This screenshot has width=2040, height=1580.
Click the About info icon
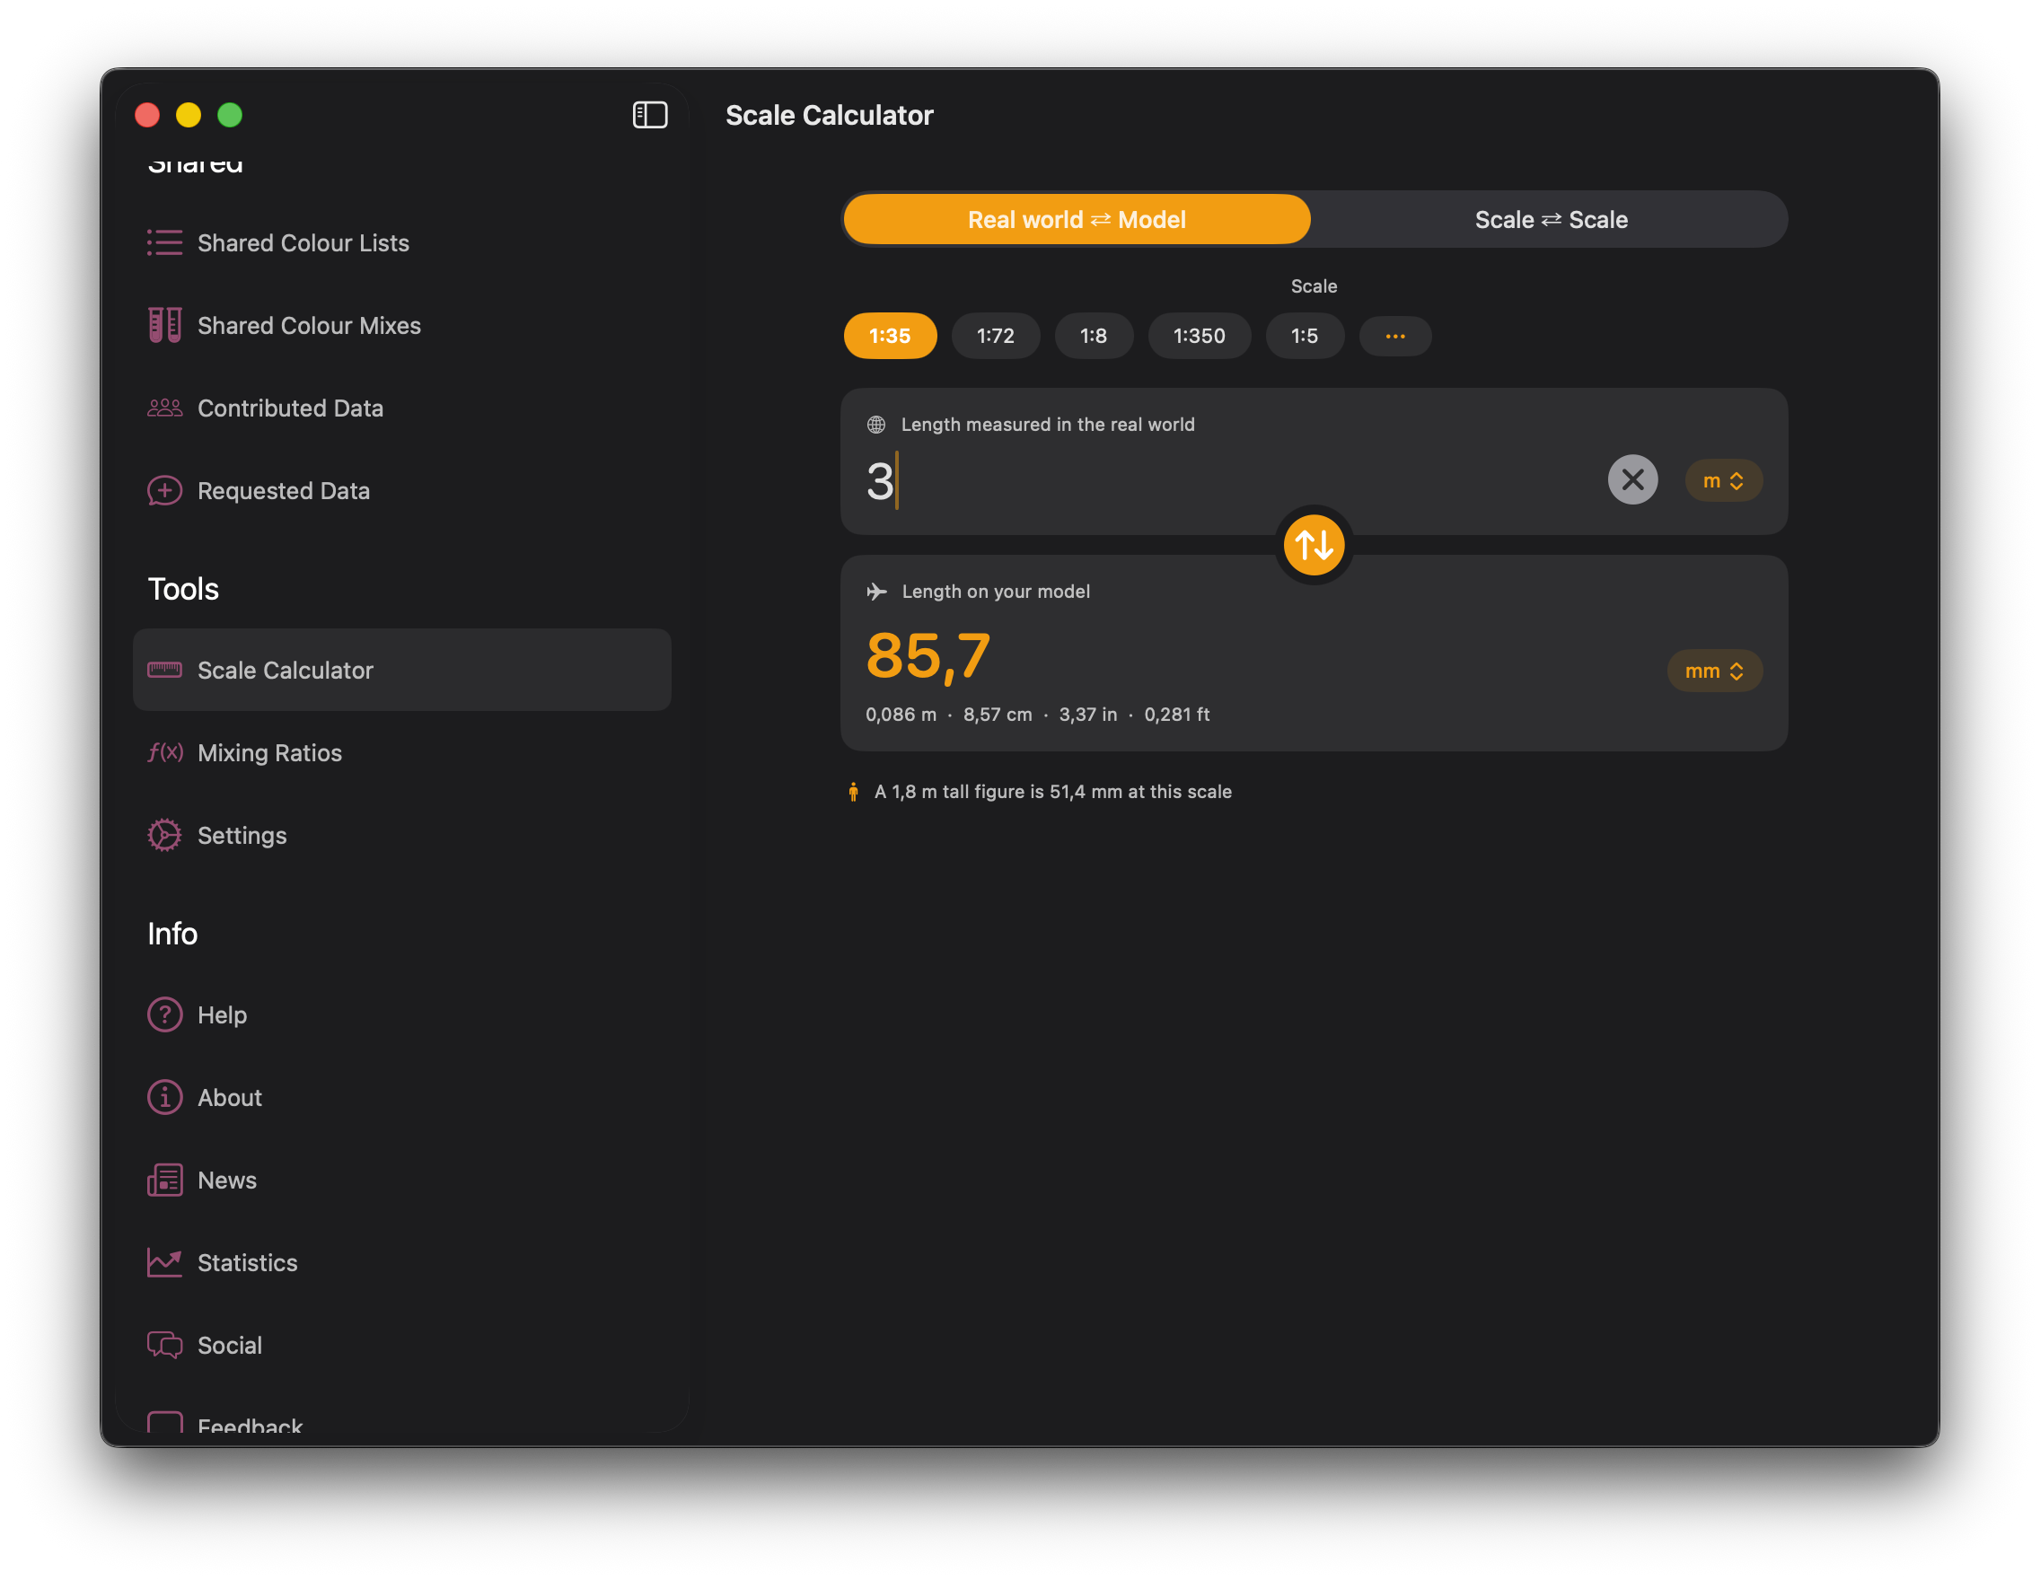pyautogui.click(x=164, y=1097)
